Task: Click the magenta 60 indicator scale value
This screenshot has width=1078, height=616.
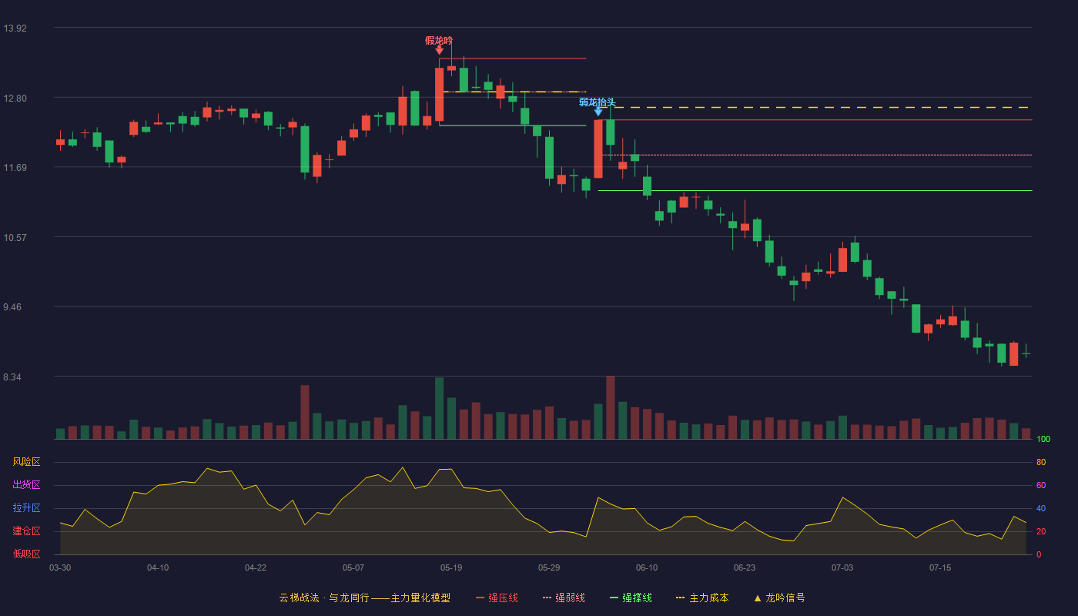Action: (x=1041, y=485)
